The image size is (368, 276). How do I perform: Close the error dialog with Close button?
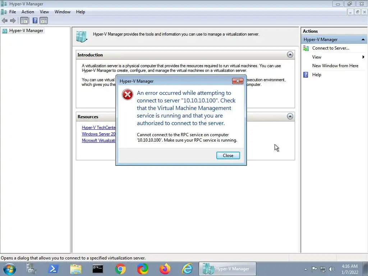tap(228, 155)
